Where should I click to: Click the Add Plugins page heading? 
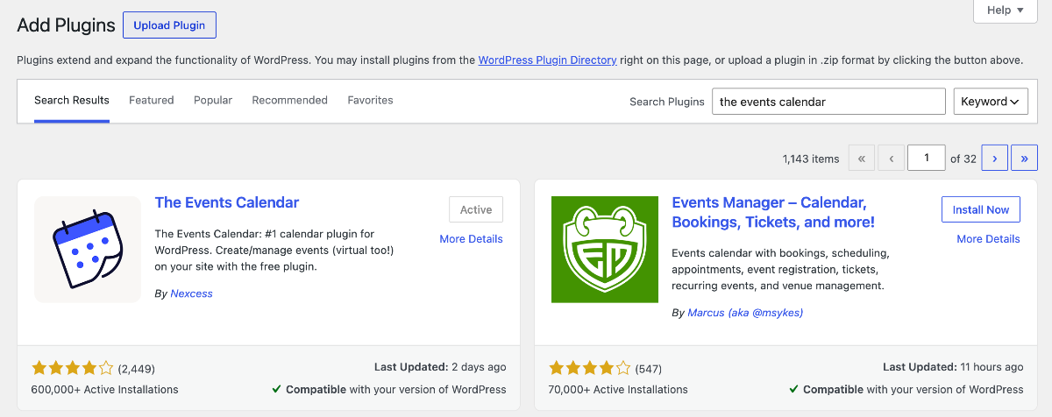66,25
